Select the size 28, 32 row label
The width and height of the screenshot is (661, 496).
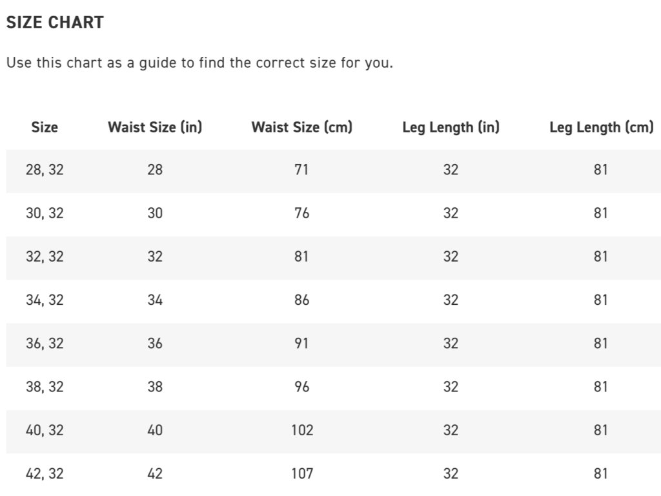coord(45,170)
